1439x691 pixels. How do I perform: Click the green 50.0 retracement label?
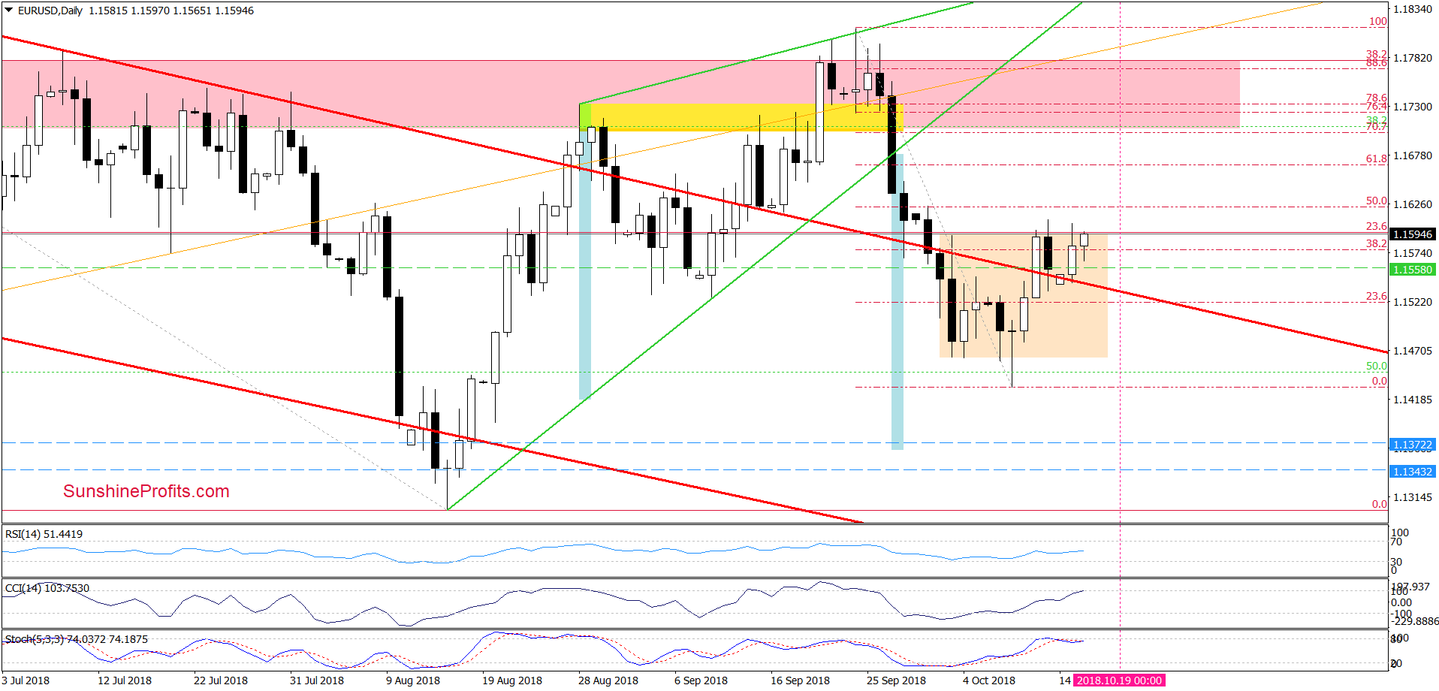1376,366
